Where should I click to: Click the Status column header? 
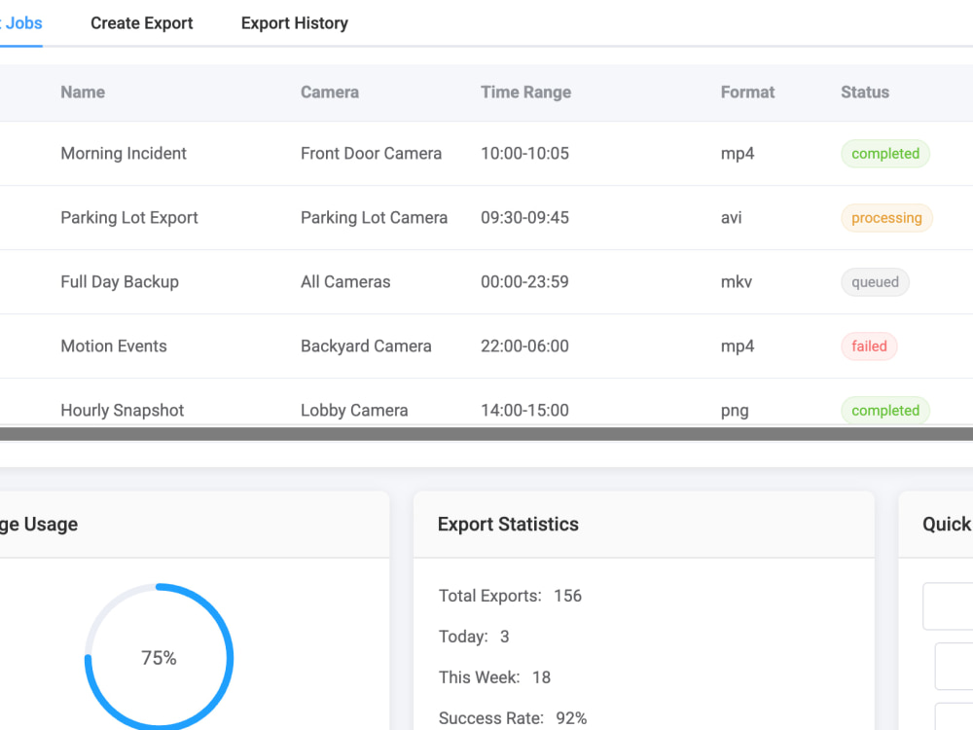[864, 92]
